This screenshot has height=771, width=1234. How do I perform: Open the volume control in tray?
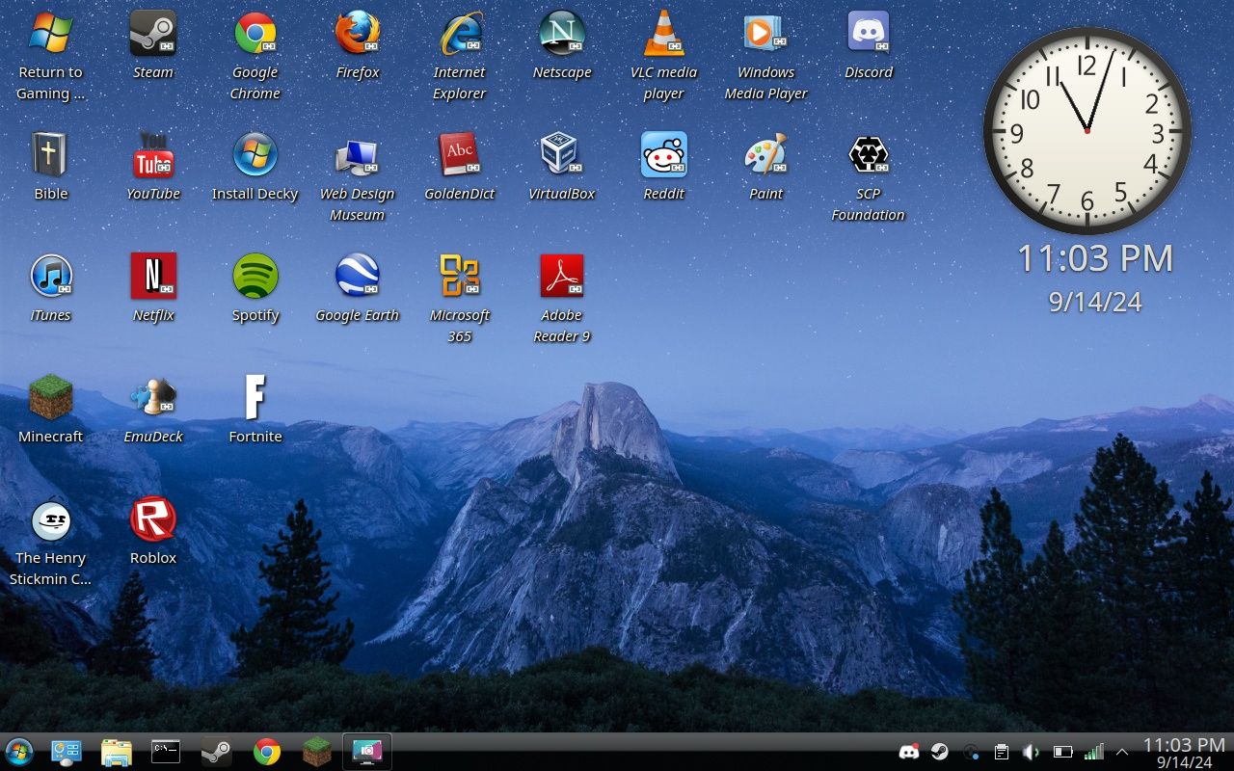click(1031, 752)
